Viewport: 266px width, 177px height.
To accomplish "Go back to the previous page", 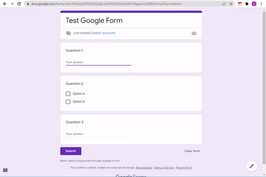I will 5,4.
